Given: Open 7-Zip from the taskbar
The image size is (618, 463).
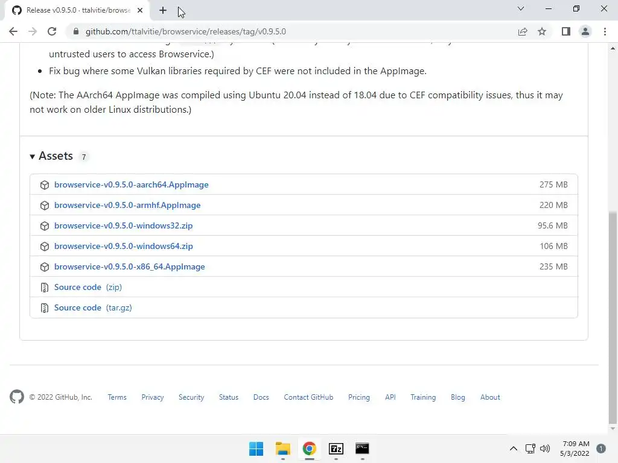Looking at the screenshot, I should coord(336,449).
